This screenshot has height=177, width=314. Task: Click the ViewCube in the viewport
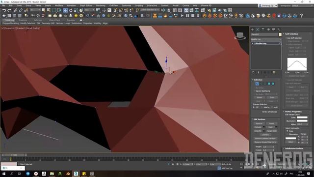pyautogui.click(x=240, y=36)
